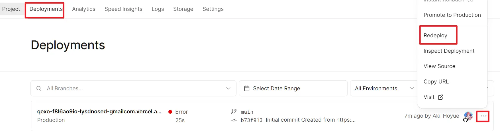Click the calendar icon for date range
The width and height of the screenshot is (500, 139).
[x=247, y=88]
